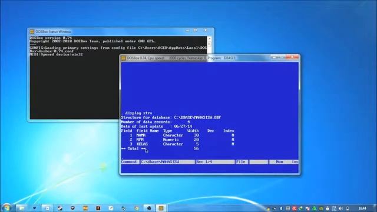Click the '** Total **' label

134,148
